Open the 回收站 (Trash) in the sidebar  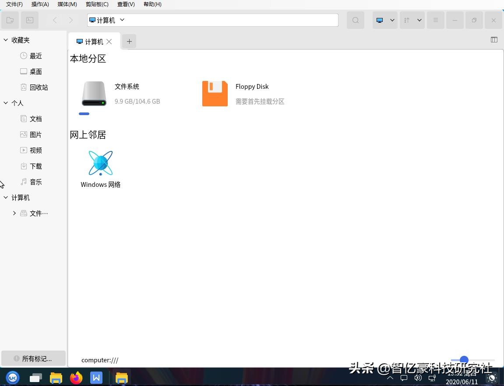pos(39,87)
